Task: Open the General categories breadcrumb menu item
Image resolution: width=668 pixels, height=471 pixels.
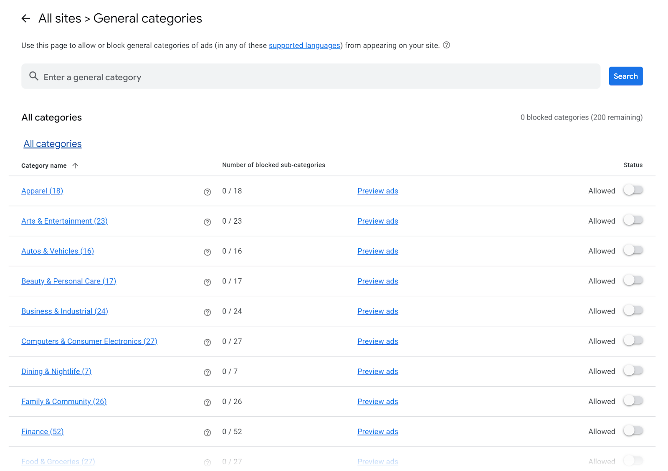Action: [147, 18]
